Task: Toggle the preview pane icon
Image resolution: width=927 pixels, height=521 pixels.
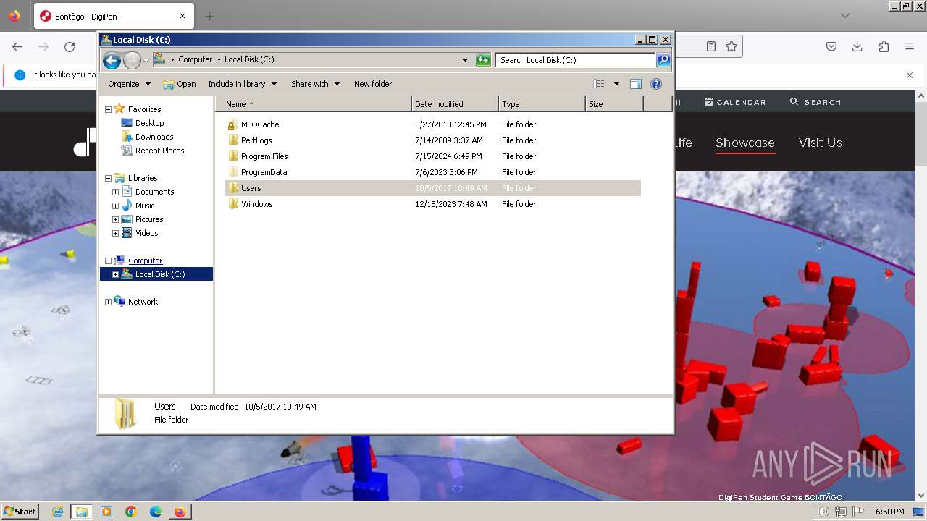Action: [x=636, y=84]
